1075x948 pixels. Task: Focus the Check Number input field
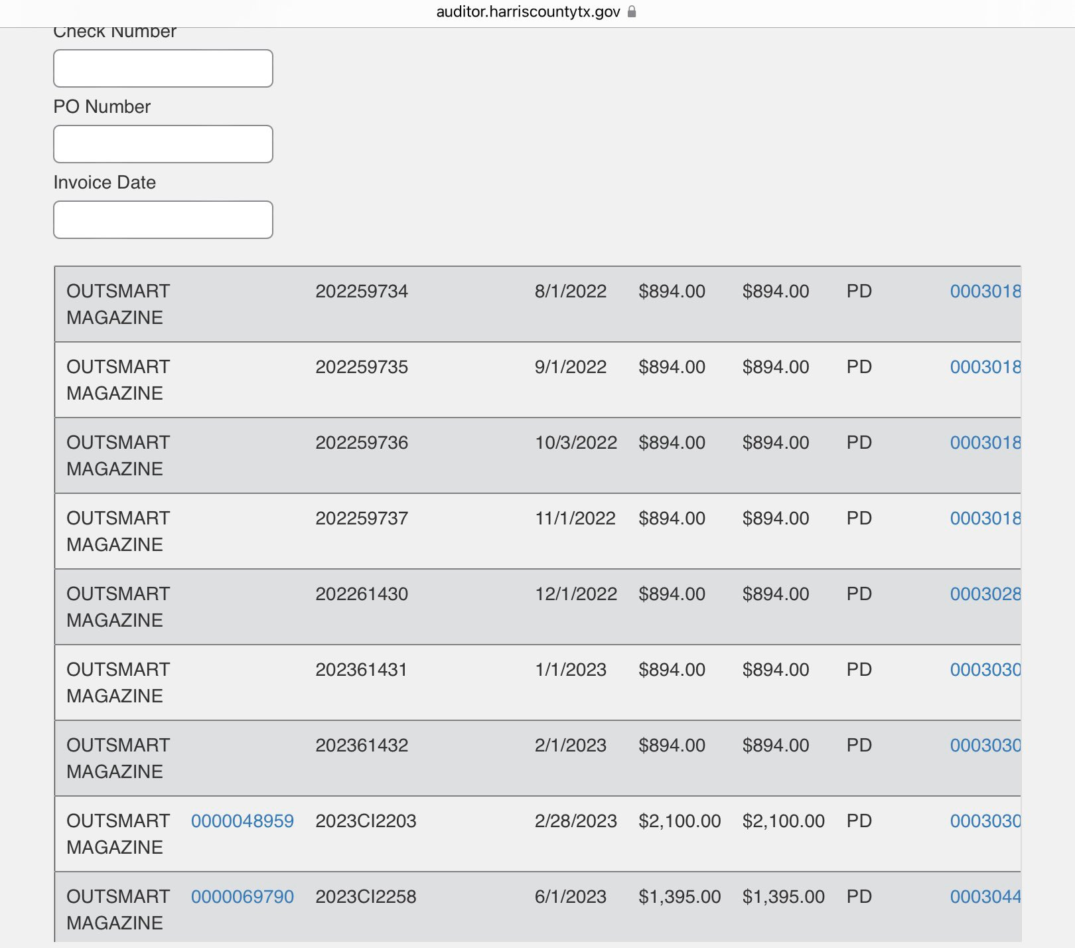[x=163, y=68]
